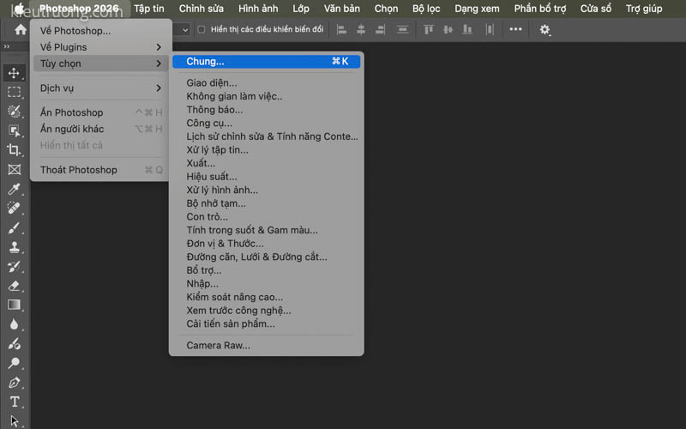Open the Chỉnh sửa menu
686x429 pixels.
(x=202, y=9)
